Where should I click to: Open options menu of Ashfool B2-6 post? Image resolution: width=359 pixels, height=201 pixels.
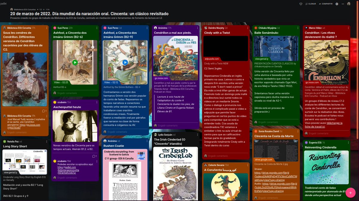click(x=97, y=28)
